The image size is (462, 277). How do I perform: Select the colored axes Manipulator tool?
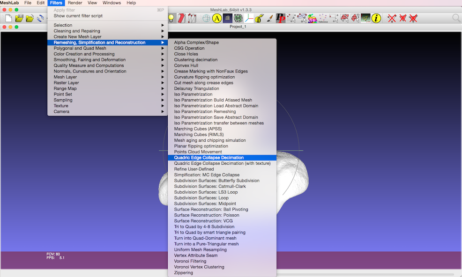point(249,18)
